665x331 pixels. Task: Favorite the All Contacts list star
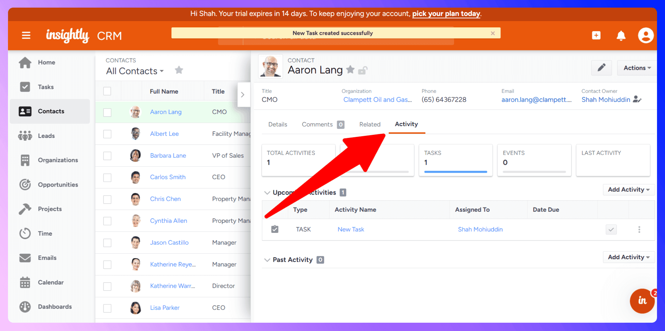[x=179, y=70]
